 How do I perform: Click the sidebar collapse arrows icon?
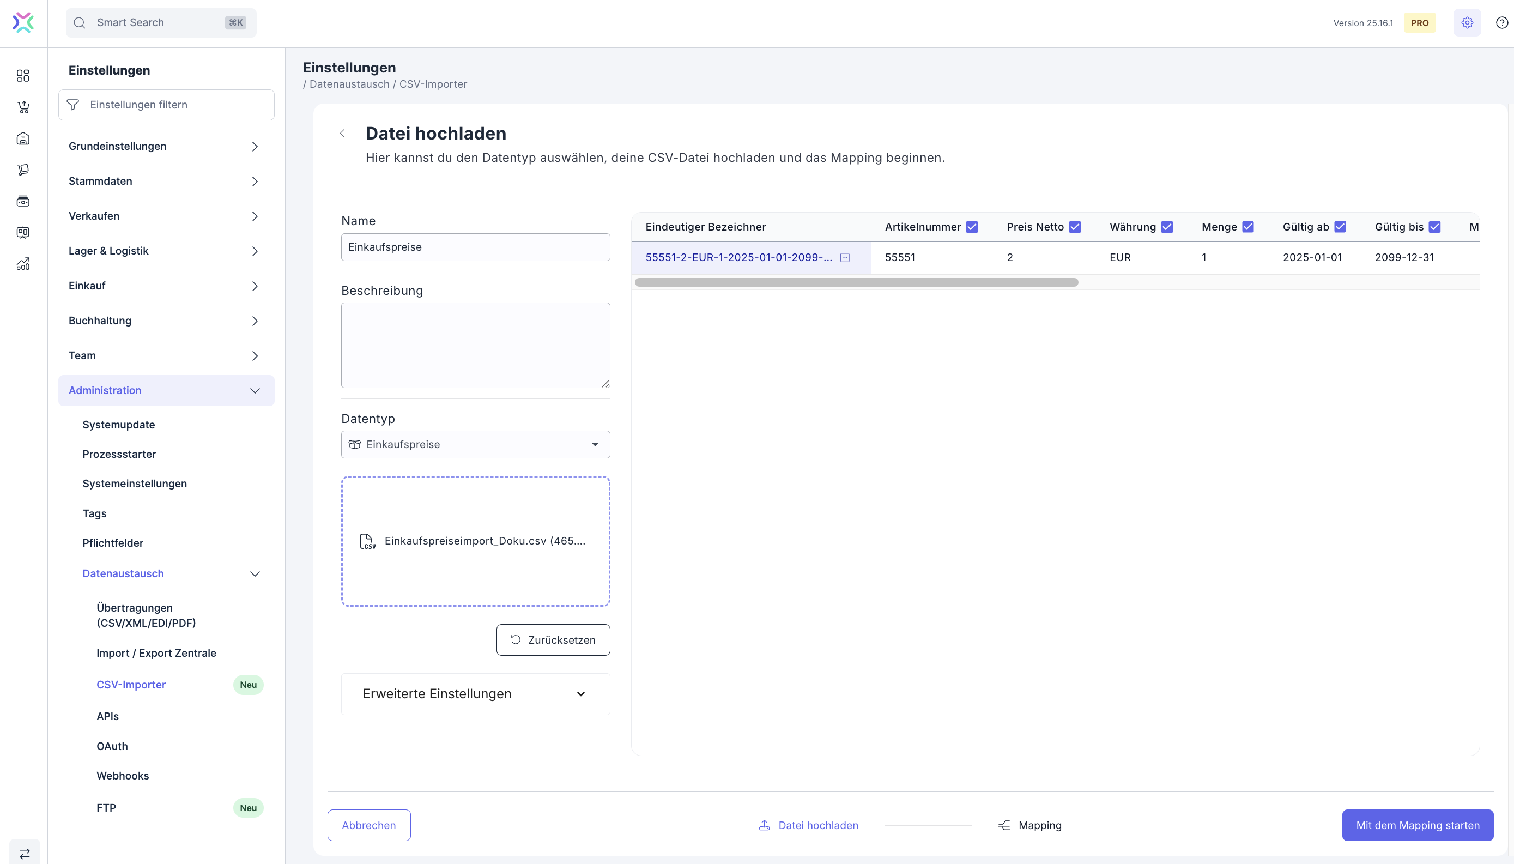25,853
